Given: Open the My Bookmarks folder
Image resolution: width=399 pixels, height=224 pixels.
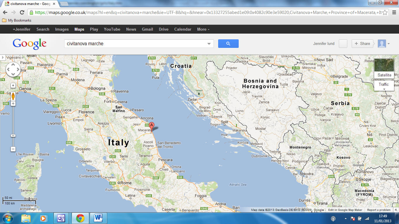Looking at the screenshot, I should tap(17, 20).
